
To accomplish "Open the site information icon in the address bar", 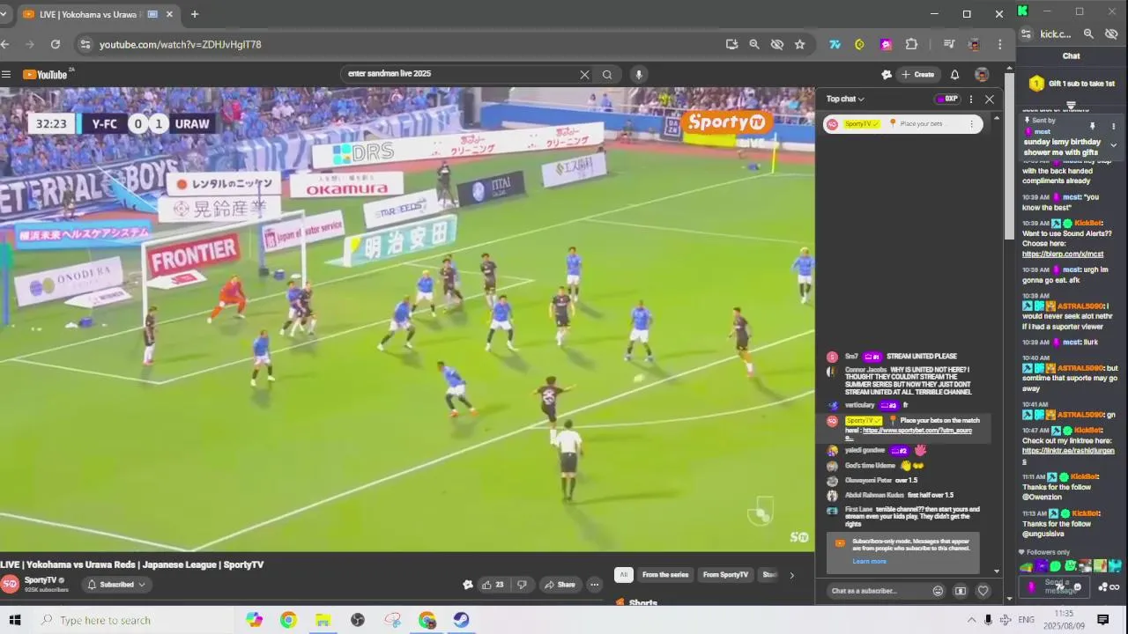I will point(85,44).
